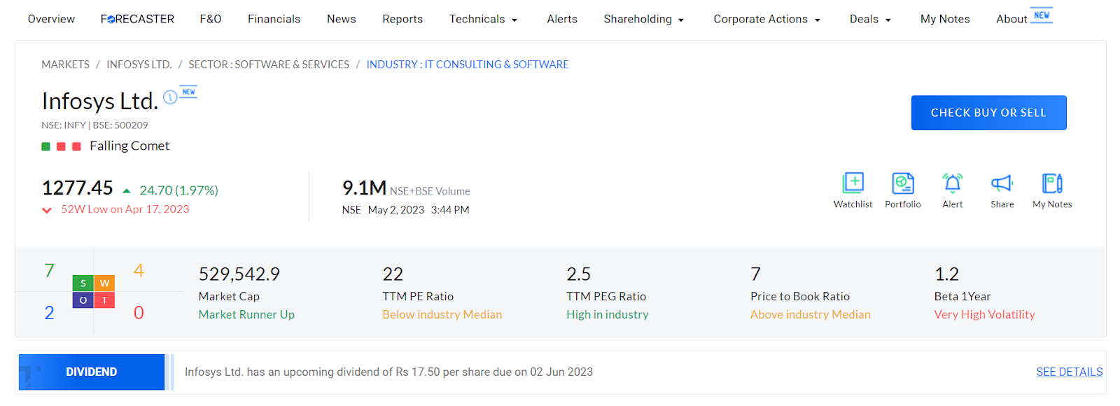This screenshot has width=1120, height=406.
Task: Click Below industry Median text
Action: click(442, 315)
